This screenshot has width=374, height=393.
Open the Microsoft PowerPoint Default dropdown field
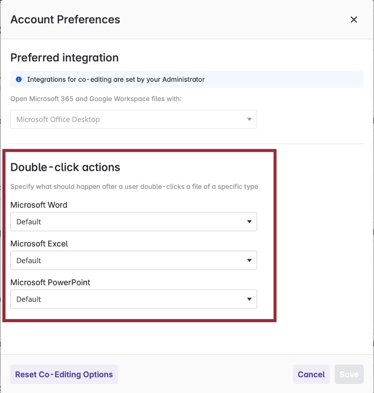134,299
